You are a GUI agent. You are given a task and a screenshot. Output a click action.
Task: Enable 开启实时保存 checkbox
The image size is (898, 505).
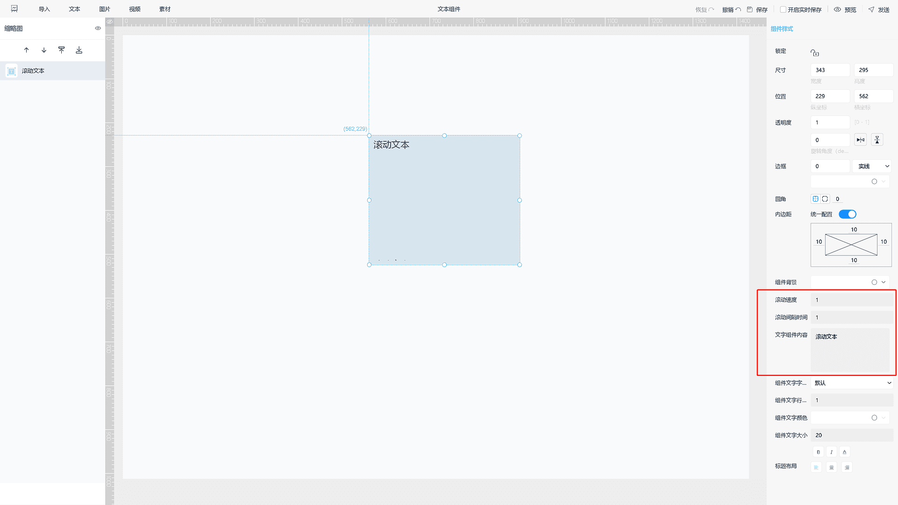[x=783, y=10]
